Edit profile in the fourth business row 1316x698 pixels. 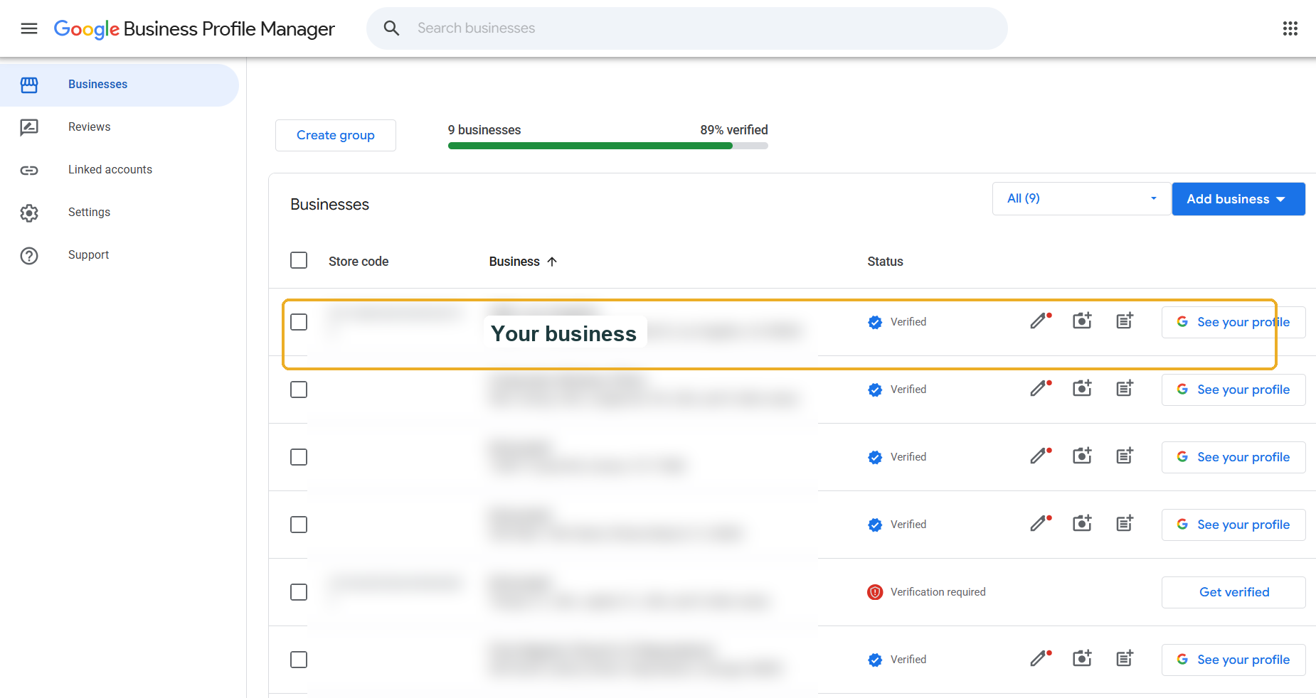(x=1041, y=524)
